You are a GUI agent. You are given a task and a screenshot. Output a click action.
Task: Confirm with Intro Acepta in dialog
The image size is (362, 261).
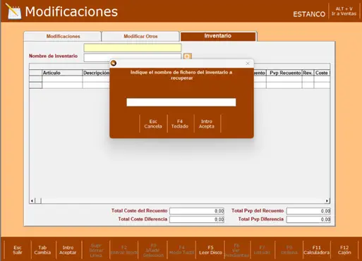207,124
